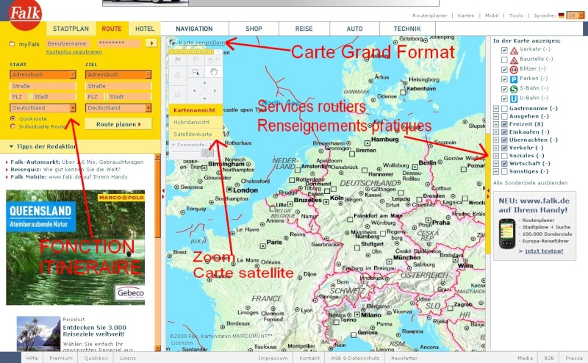The height and width of the screenshot is (363, 588).
Task: Click the enlarge map arrows icon
Action: point(173,43)
